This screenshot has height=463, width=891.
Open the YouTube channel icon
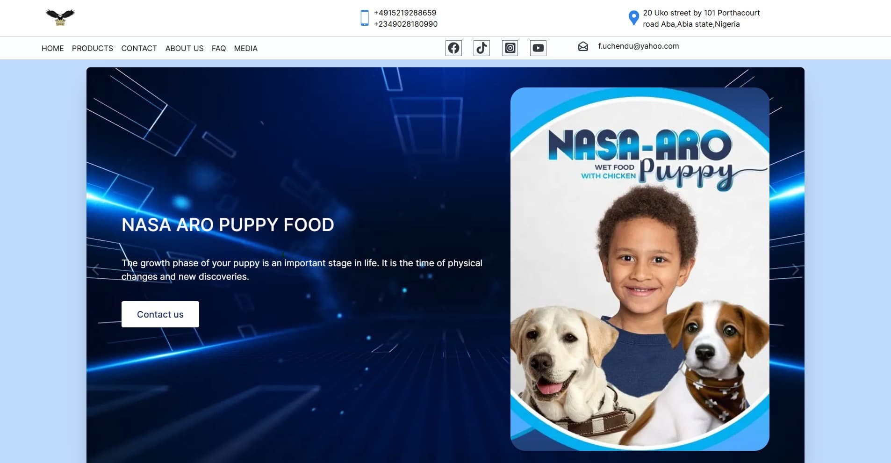[538, 48]
